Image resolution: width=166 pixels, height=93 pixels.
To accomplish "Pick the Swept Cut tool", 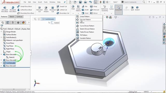I will [62, 6].
